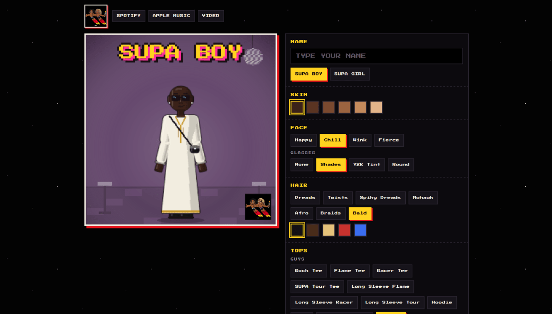Set glasses to Round
The image size is (552, 314).
401,165
